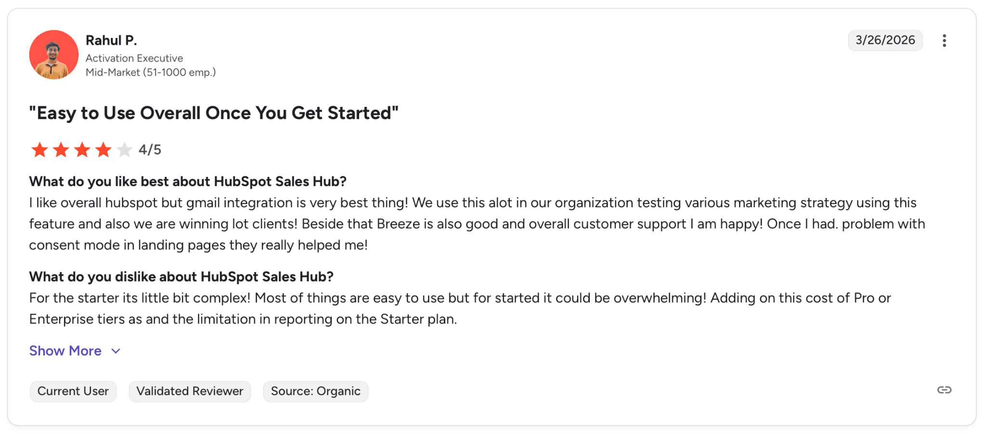Image resolution: width=986 pixels, height=434 pixels.
Task: Click the fifth grey rating star
Action: [x=124, y=150]
